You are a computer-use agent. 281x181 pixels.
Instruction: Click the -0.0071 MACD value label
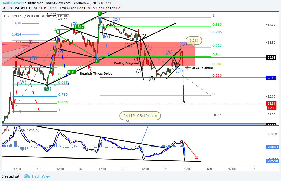point(273,147)
